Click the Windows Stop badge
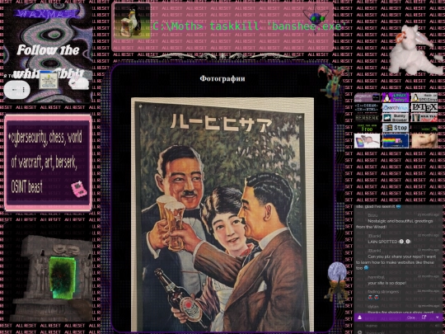This screenshot has width=445, height=334. tap(396, 128)
